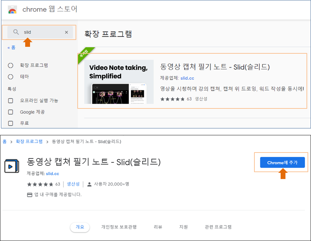Click the Slid extension play icon logo

(x=12, y=166)
